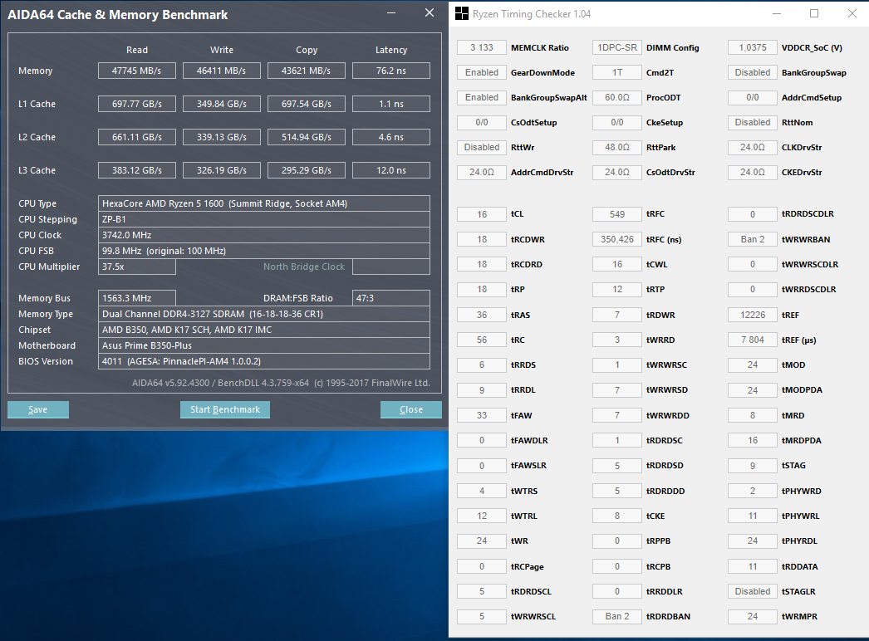869x641 pixels.
Task: Click the CPU Clock value 3742.0 MHz
Action: (264, 235)
